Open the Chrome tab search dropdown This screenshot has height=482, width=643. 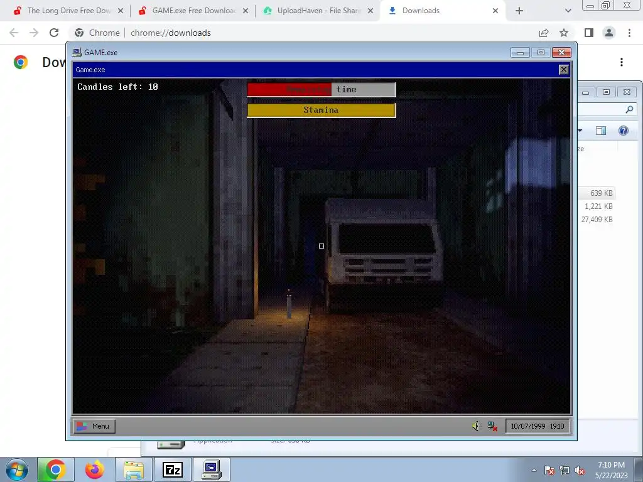click(x=568, y=11)
